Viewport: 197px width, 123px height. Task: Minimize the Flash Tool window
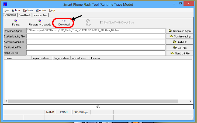pyautogui.click(x=174, y=4)
